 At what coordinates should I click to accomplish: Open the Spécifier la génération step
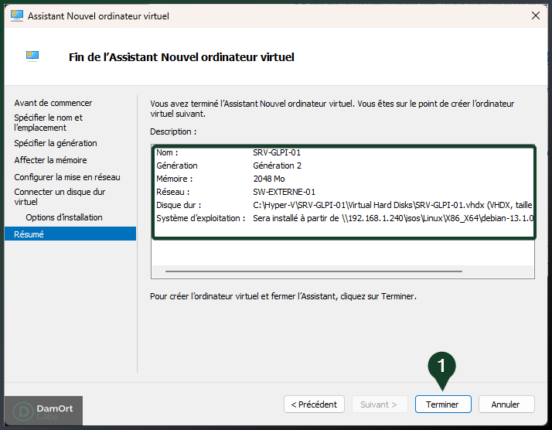point(56,143)
